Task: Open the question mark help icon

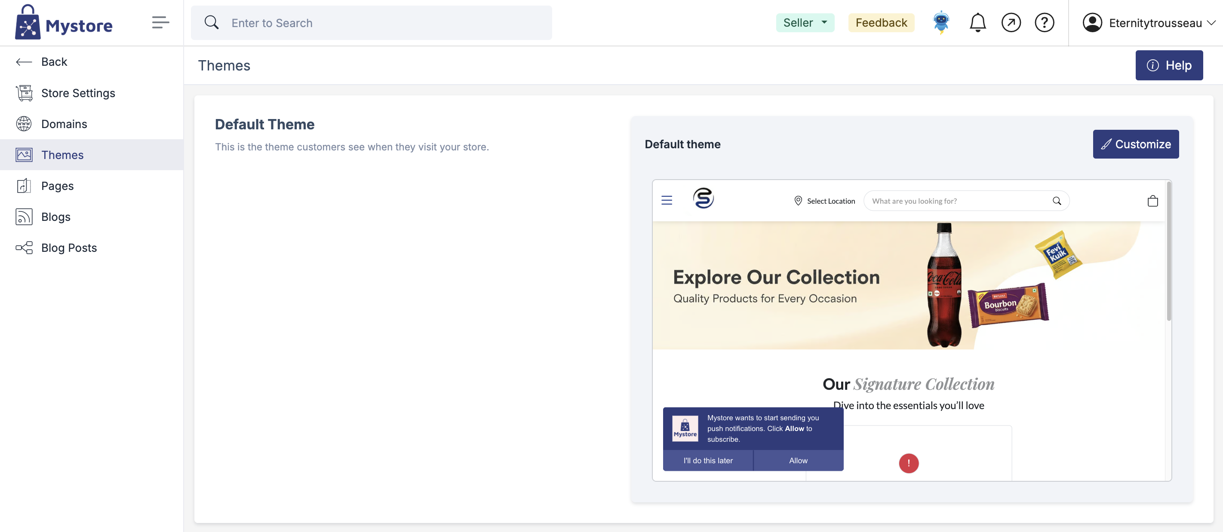Action: coord(1044,22)
